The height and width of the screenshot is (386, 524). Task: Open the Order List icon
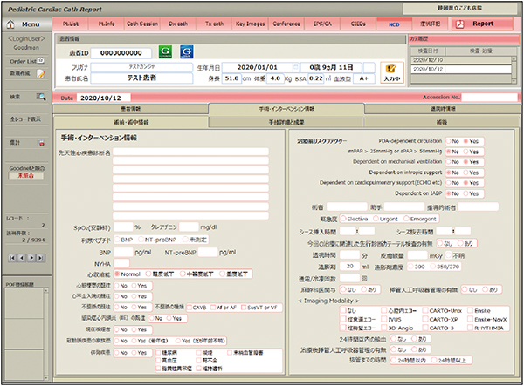[x=40, y=61]
